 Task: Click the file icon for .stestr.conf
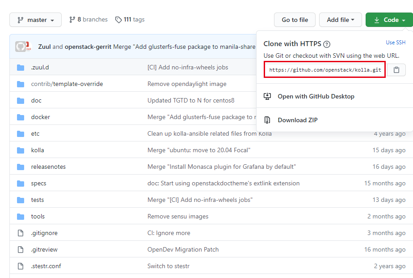[x=21, y=266]
